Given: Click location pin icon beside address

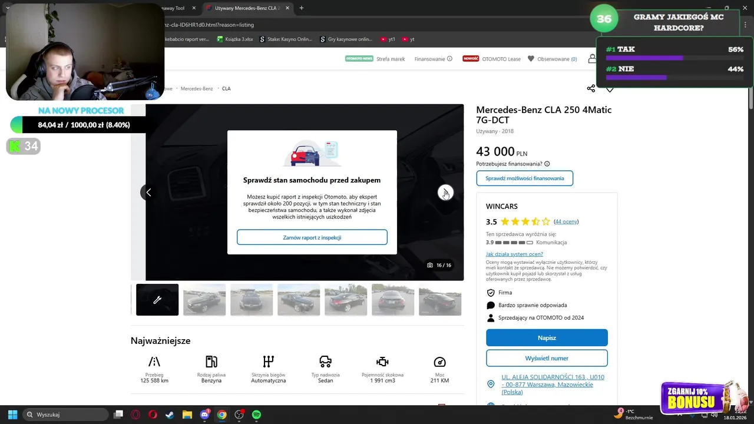Looking at the screenshot, I should [x=491, y=384].
